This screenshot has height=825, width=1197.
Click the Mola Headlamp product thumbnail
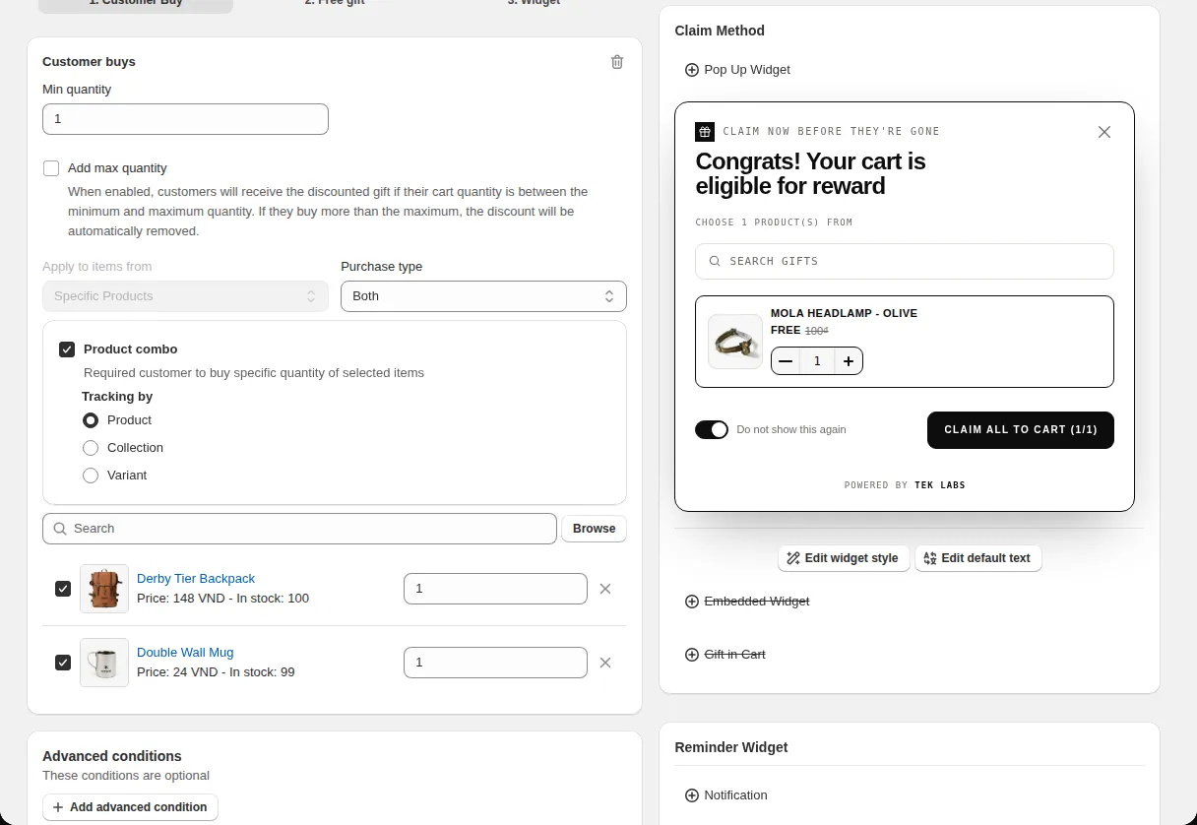(x=735, y=342)
